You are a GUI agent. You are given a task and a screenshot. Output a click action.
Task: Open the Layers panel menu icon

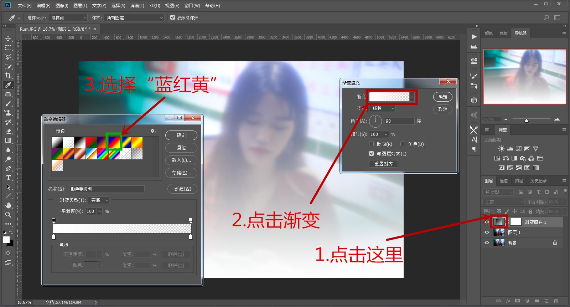pyautogui.click(x=564, y=180)
